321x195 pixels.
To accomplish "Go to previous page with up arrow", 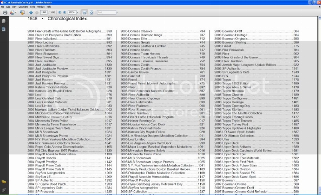I will click(x=31, y=12).
